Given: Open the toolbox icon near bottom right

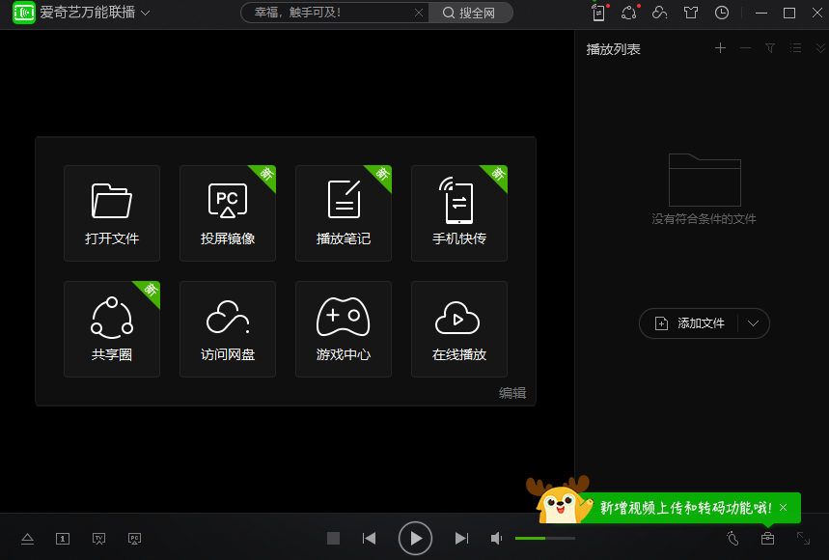Looking at the screenshot, I should [x=767, y=538].
